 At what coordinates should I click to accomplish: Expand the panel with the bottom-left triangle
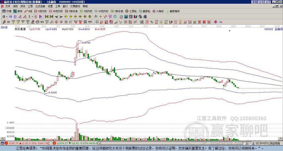click(x=2, y=139)
